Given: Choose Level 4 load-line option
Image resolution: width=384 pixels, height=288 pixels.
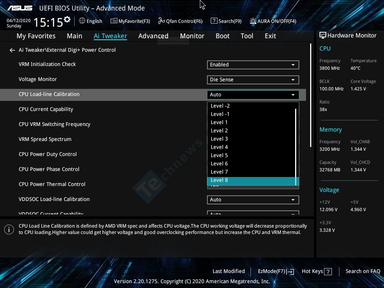Looking at the screenshot, I should 252,147.
